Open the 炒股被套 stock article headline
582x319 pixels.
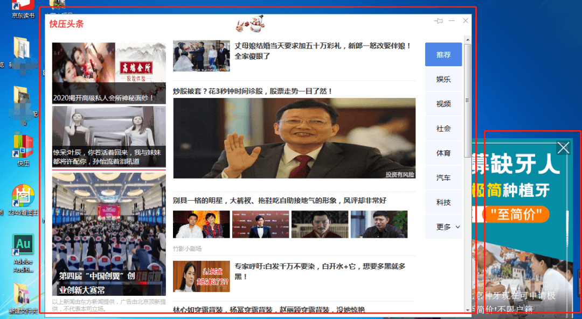[253, 91]
